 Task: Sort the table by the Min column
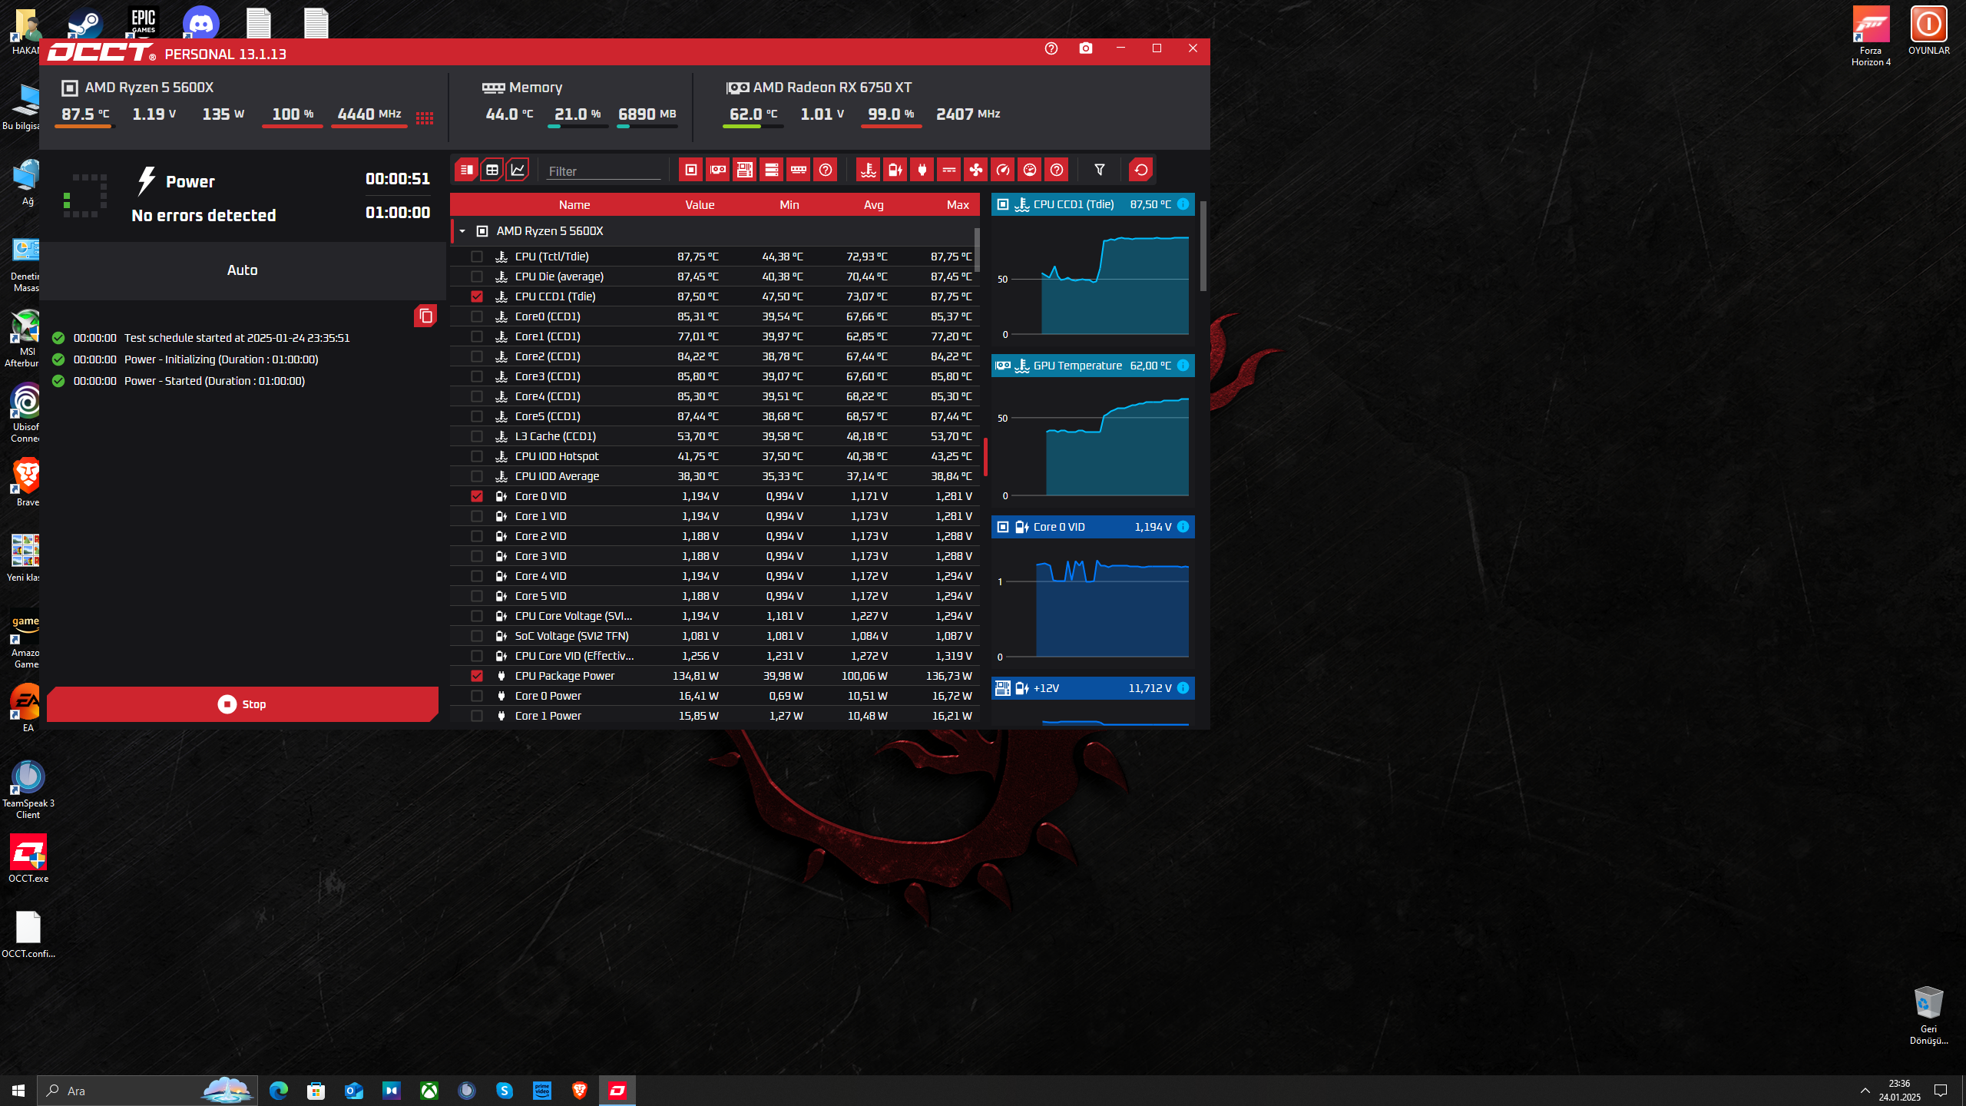[x=789, y=205]
